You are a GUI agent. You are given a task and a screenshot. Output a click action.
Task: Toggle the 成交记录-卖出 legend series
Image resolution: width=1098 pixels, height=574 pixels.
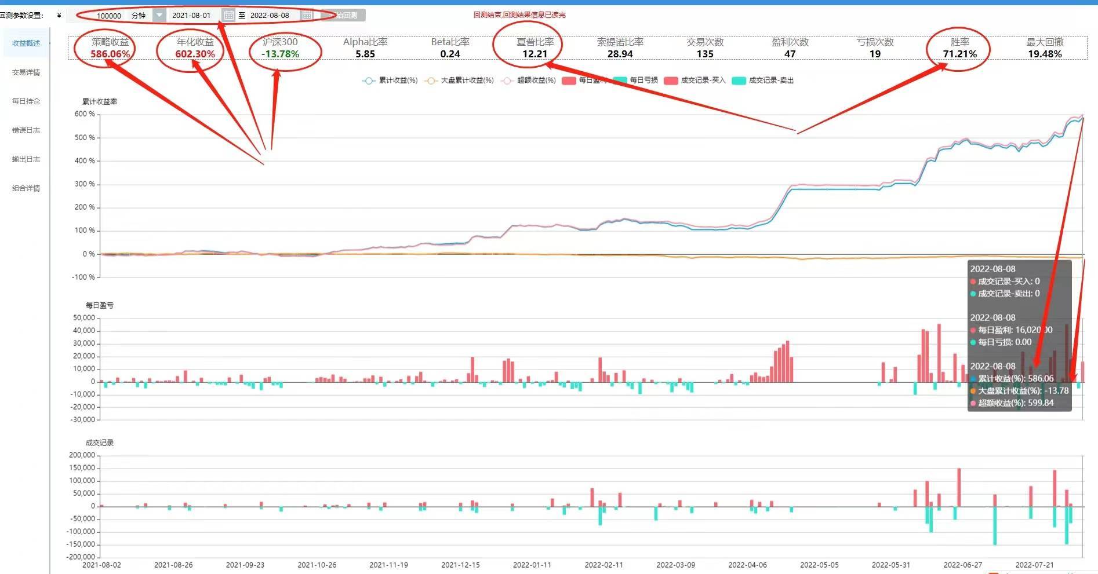[x=762, y=81]
